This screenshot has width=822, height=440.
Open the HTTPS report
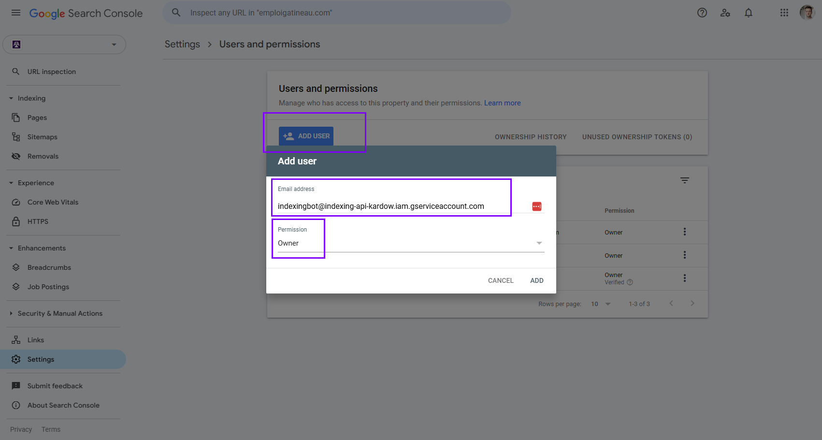point(38,221)
